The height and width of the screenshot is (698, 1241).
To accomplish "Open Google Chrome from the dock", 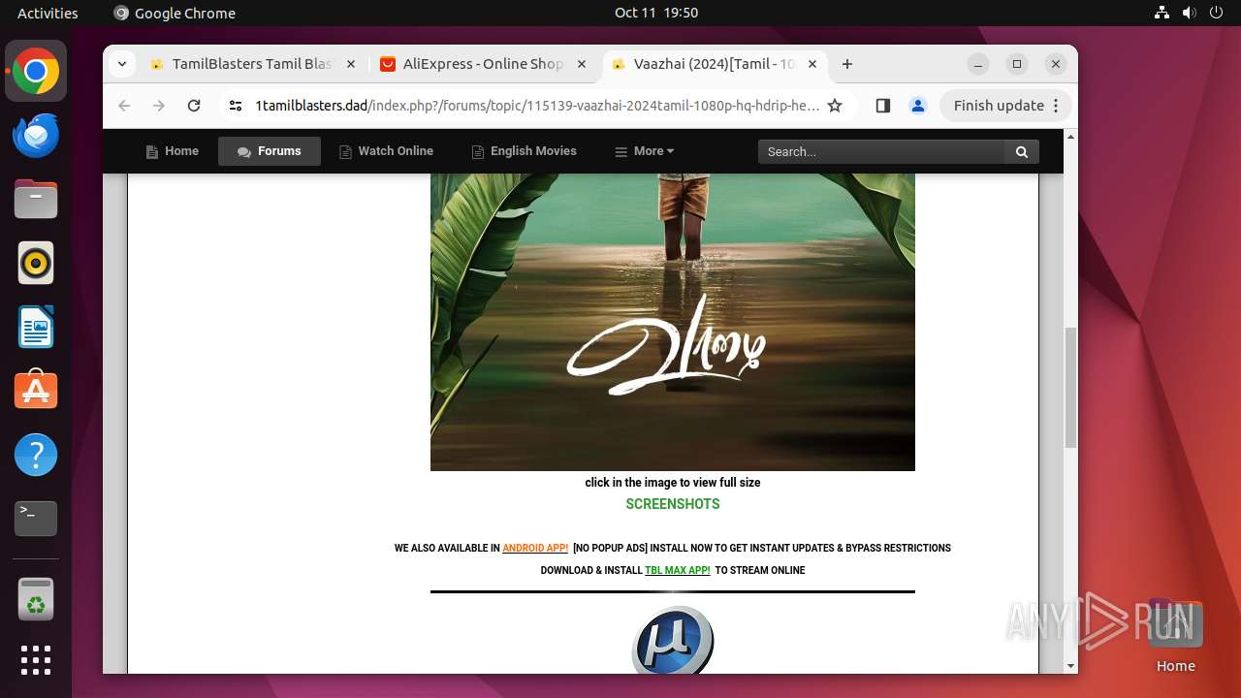I will click(36, 72).
